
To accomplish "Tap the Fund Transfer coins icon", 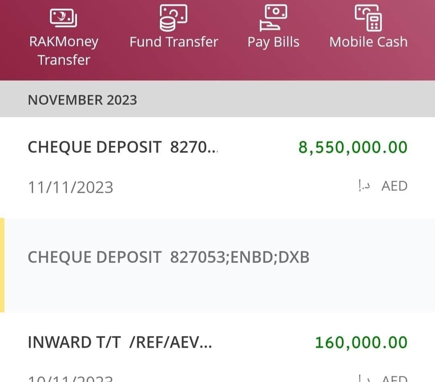I will pos(173,18).
